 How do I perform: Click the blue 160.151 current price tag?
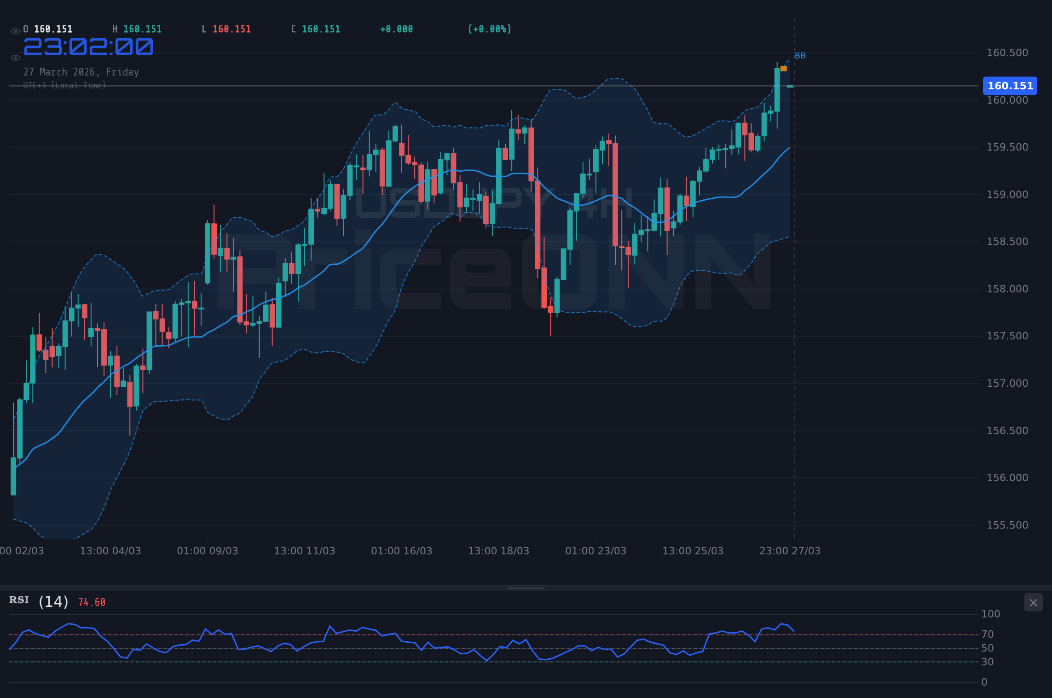[x=1010, y=86]
